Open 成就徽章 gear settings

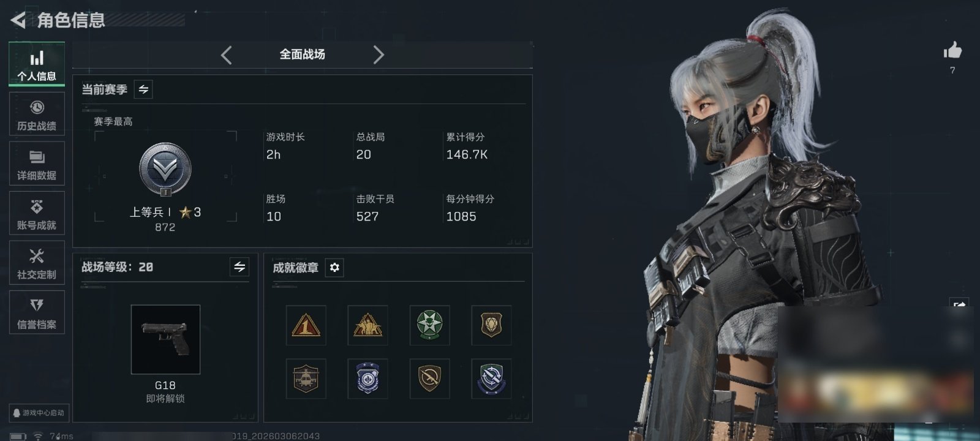coord(334,268)
